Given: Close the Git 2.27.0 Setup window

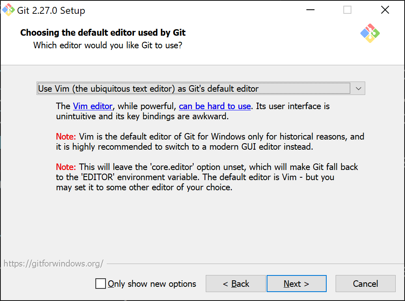Looking at the screenshot, I should tap(385, 9).
